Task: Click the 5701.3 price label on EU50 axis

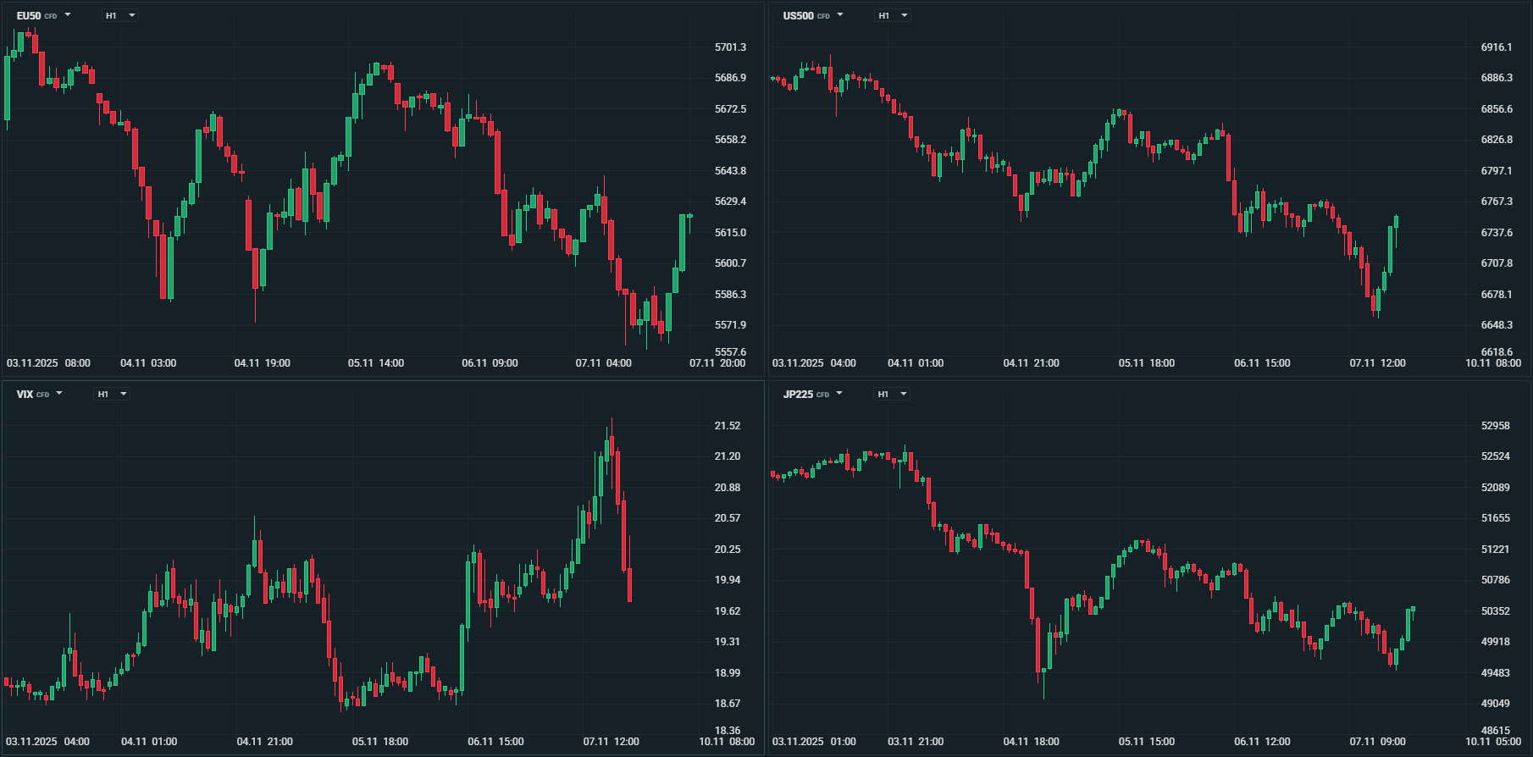Action: [x=730, y=47]
